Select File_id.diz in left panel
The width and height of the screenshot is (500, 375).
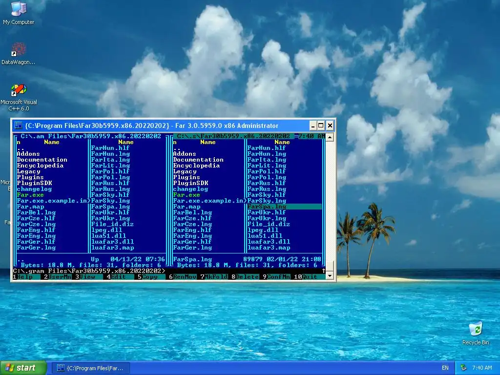[112, 224]
